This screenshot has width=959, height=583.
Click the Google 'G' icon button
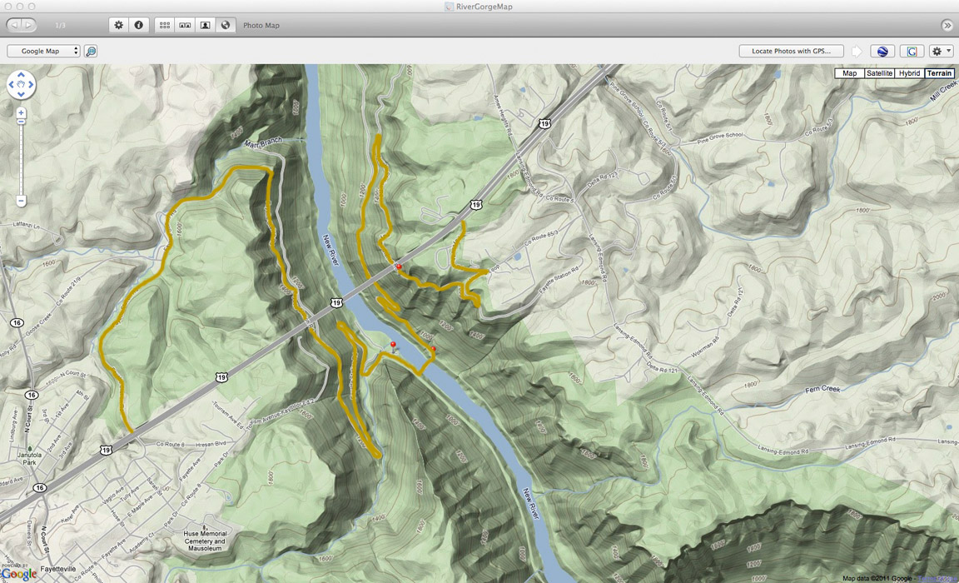click(912, 52)
